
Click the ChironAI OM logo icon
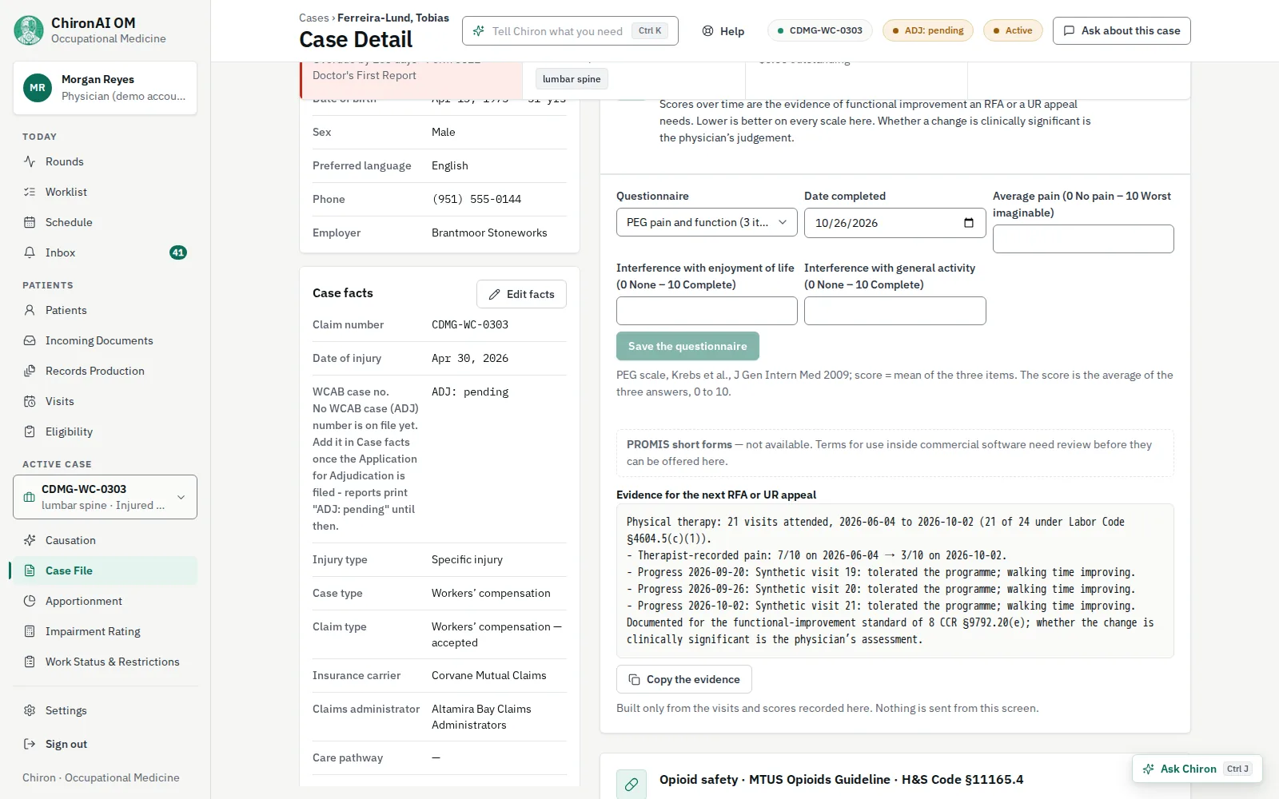(29, 30)
